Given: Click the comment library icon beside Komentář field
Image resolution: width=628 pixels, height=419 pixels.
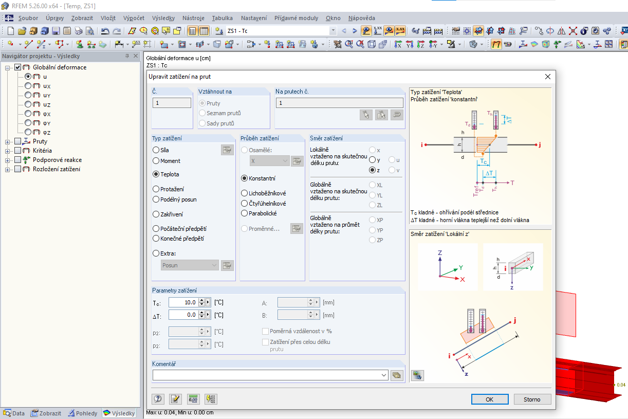Looking at the screenshot, I should 396,375.
